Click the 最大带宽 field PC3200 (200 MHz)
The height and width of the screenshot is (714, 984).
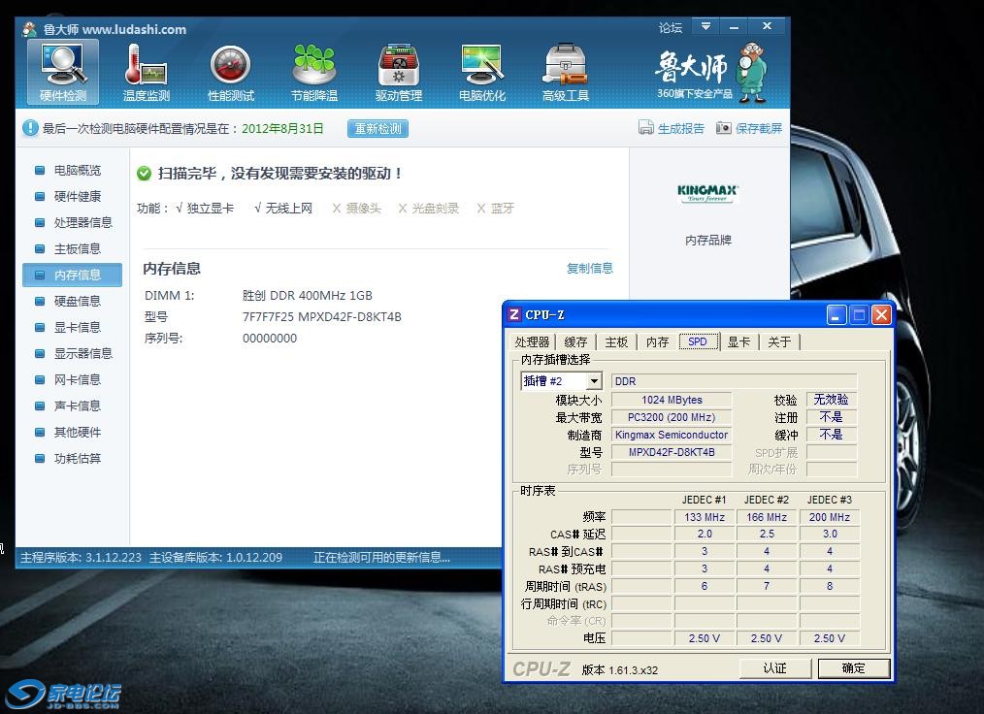(x=672, y=417)
